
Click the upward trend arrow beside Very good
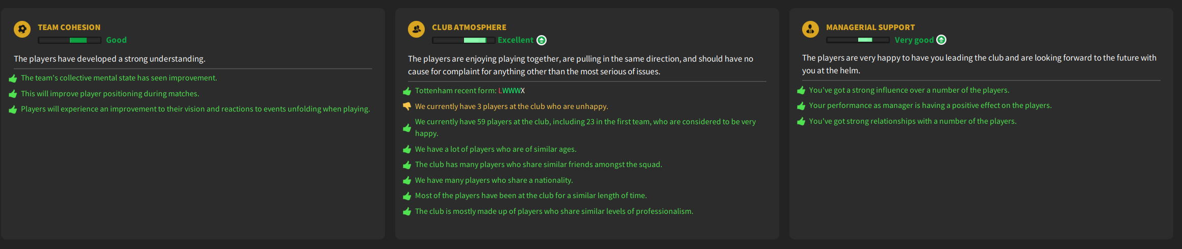click(941, 40)
